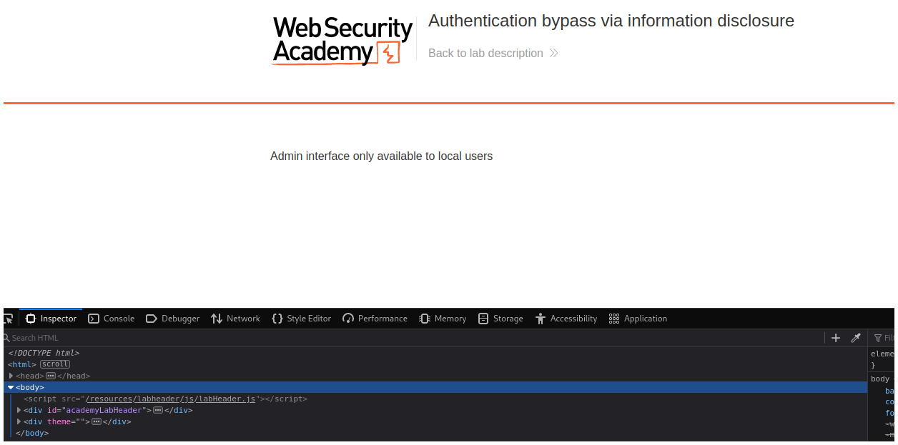Expand the academyLabHeader div node

pos(19,410)
